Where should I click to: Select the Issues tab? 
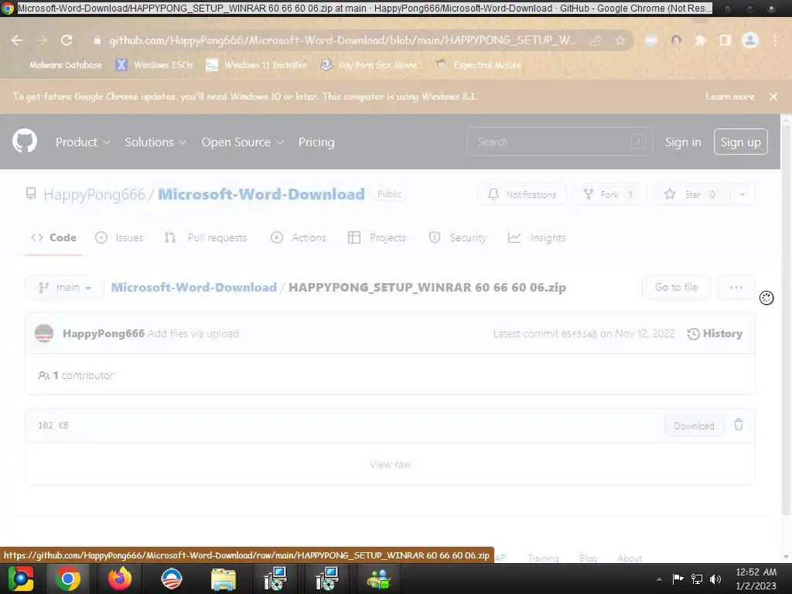[119, 238]
